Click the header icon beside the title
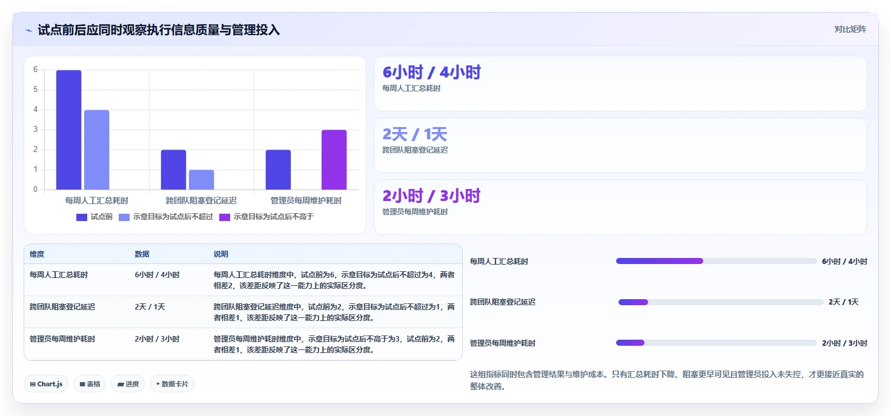891x416 pixels. click(x=29, y=30)
